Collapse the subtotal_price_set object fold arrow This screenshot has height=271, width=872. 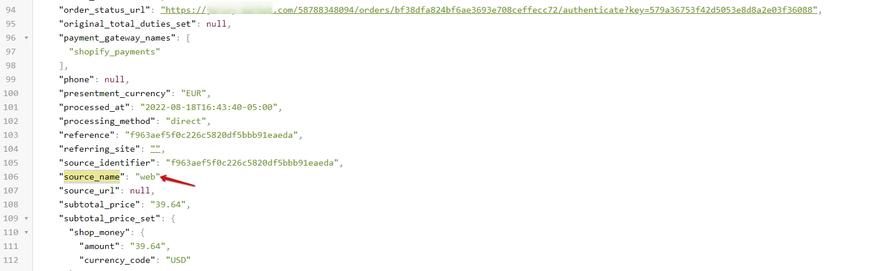pos(26,218)
